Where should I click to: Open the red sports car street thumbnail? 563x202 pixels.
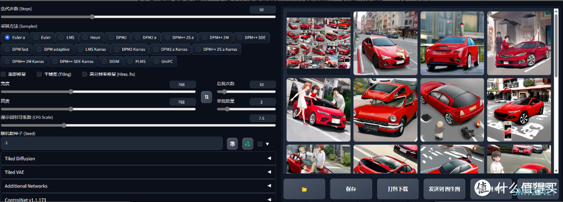(x=385, y=43)
